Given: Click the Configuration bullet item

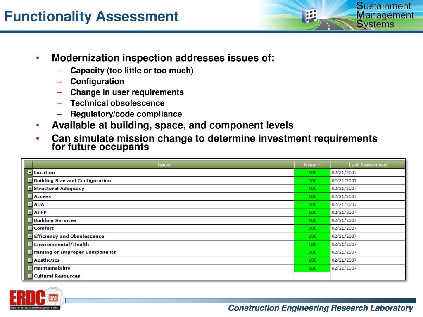Looking at the screenshot, I should 97,81.
